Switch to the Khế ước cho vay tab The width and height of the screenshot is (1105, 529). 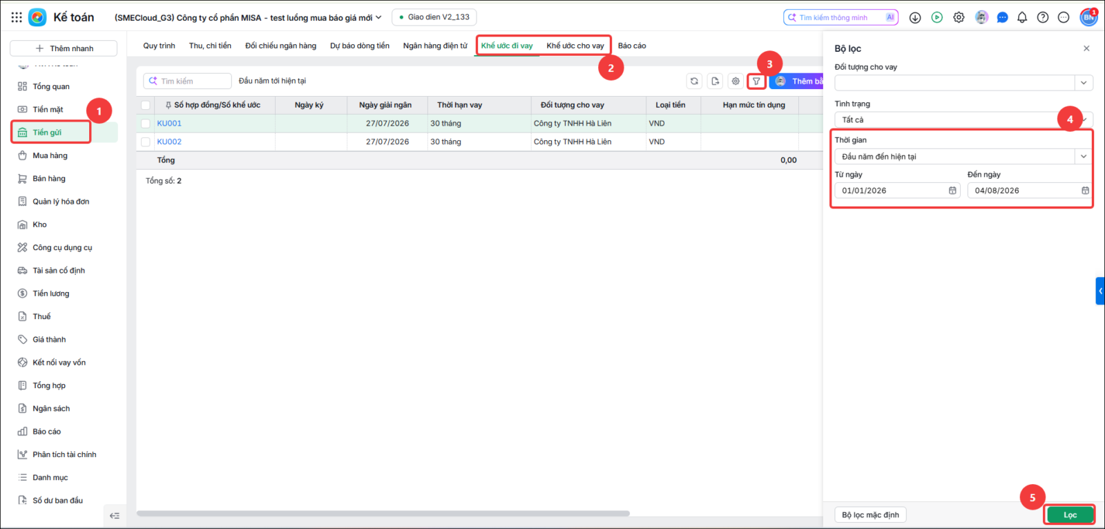[575, 46]
